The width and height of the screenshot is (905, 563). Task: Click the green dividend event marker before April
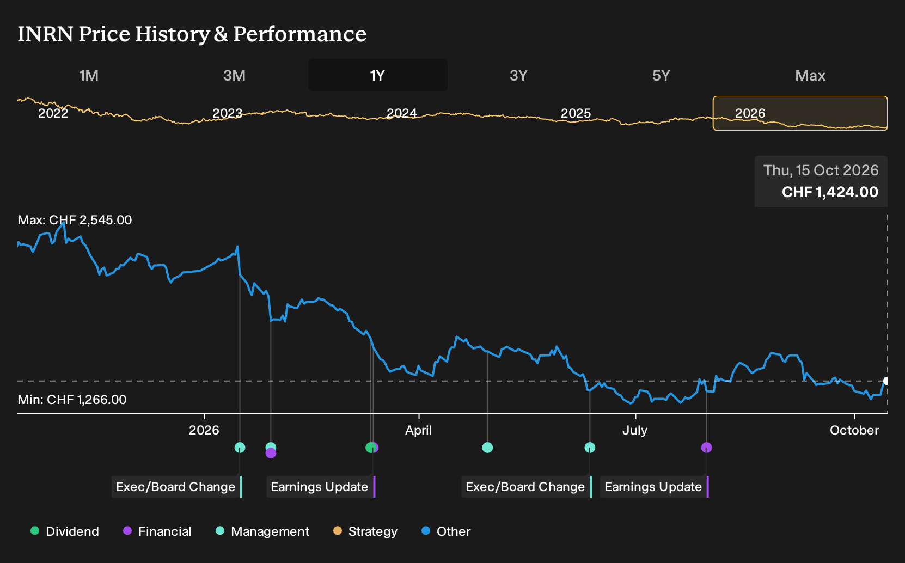(370, 448)
